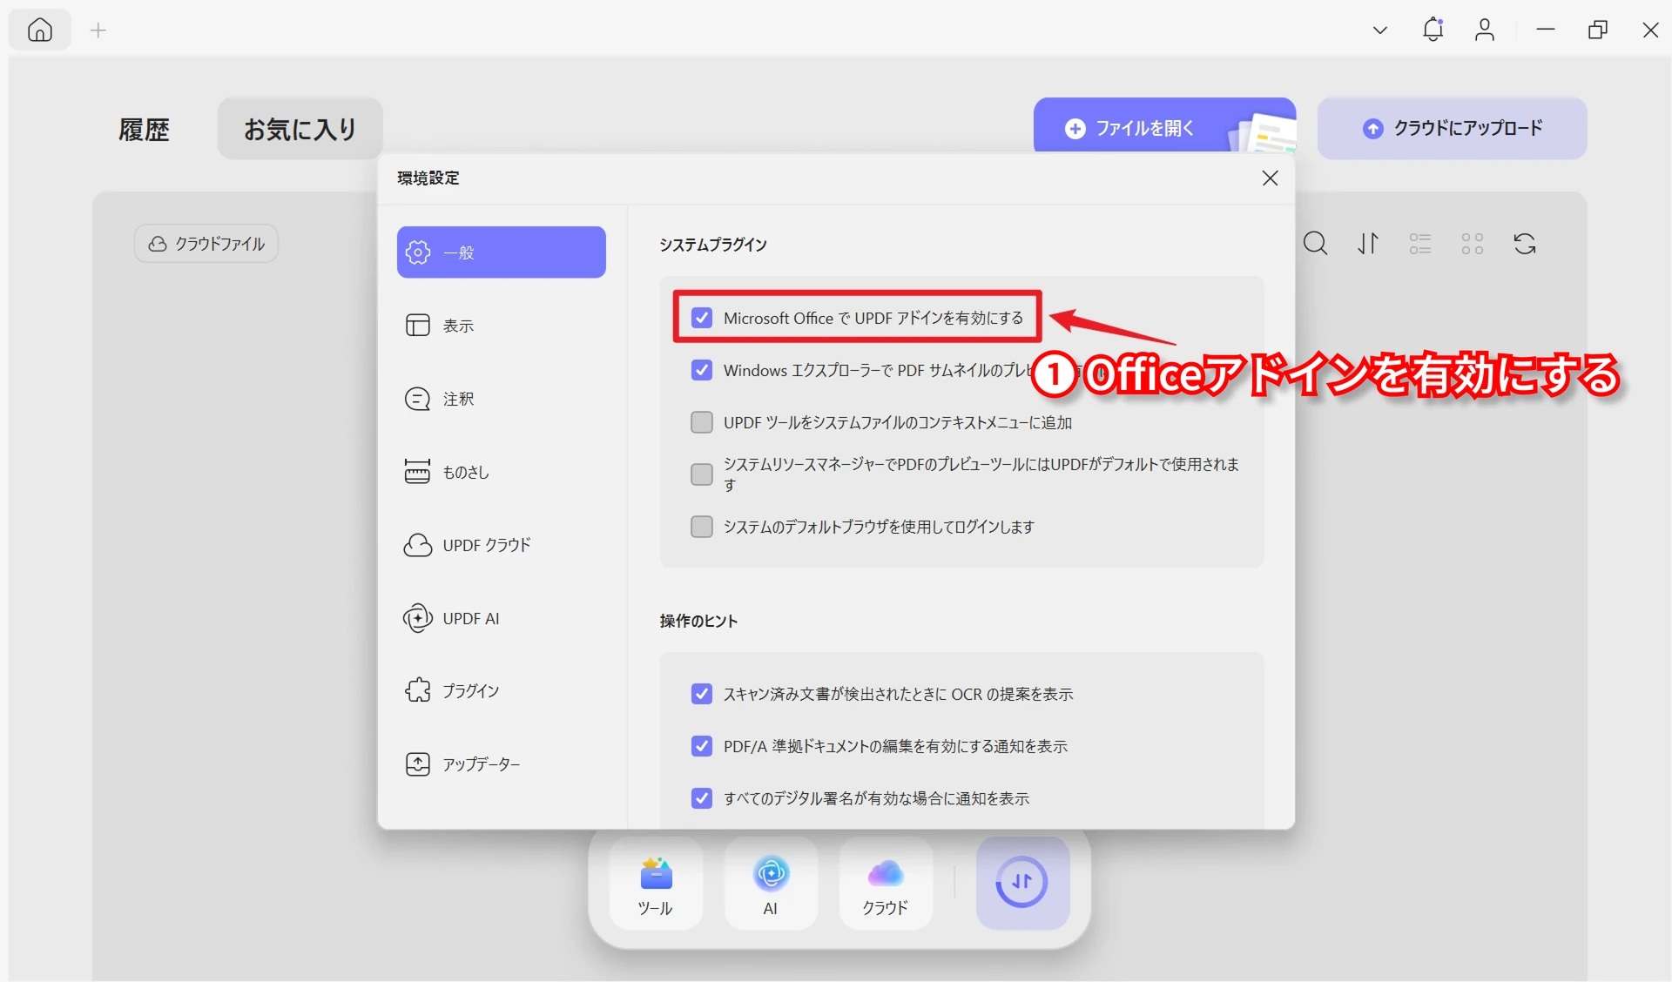1672x982 pixels.
Task: Toggle PDF/A document edit notification checkbox
Action: [x=702, y=746]
